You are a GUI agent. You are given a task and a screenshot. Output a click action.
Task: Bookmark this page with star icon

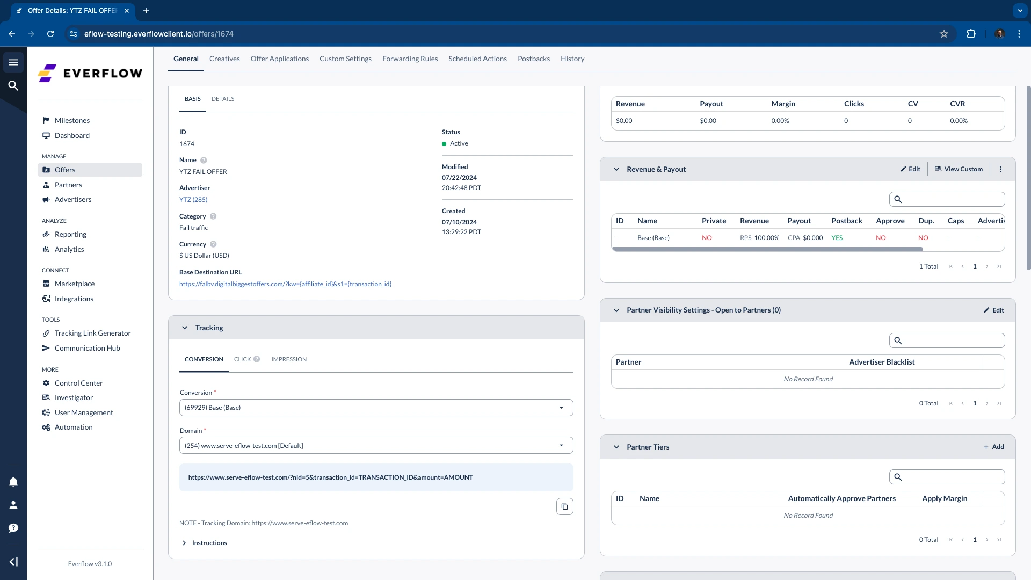tap(944, 34)
